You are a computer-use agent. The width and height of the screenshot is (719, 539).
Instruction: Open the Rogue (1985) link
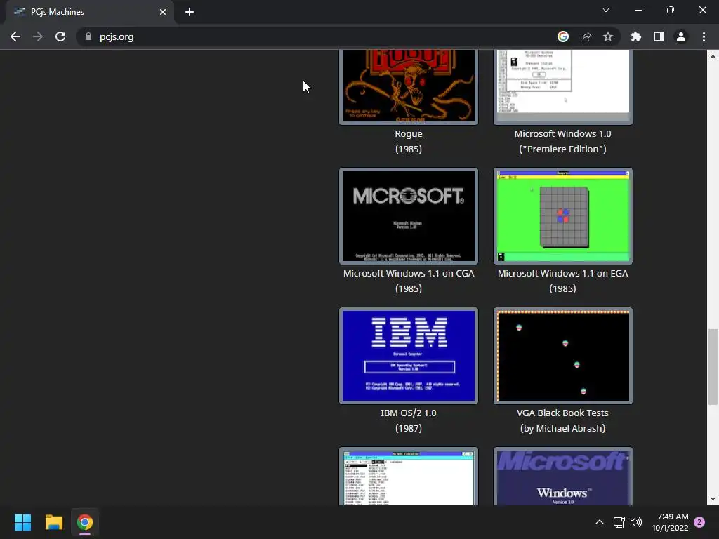click(408, 141)
